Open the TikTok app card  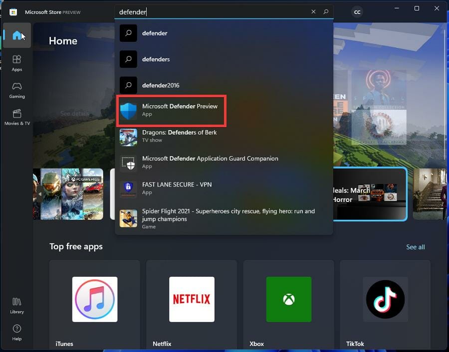[x=385, y=305]
